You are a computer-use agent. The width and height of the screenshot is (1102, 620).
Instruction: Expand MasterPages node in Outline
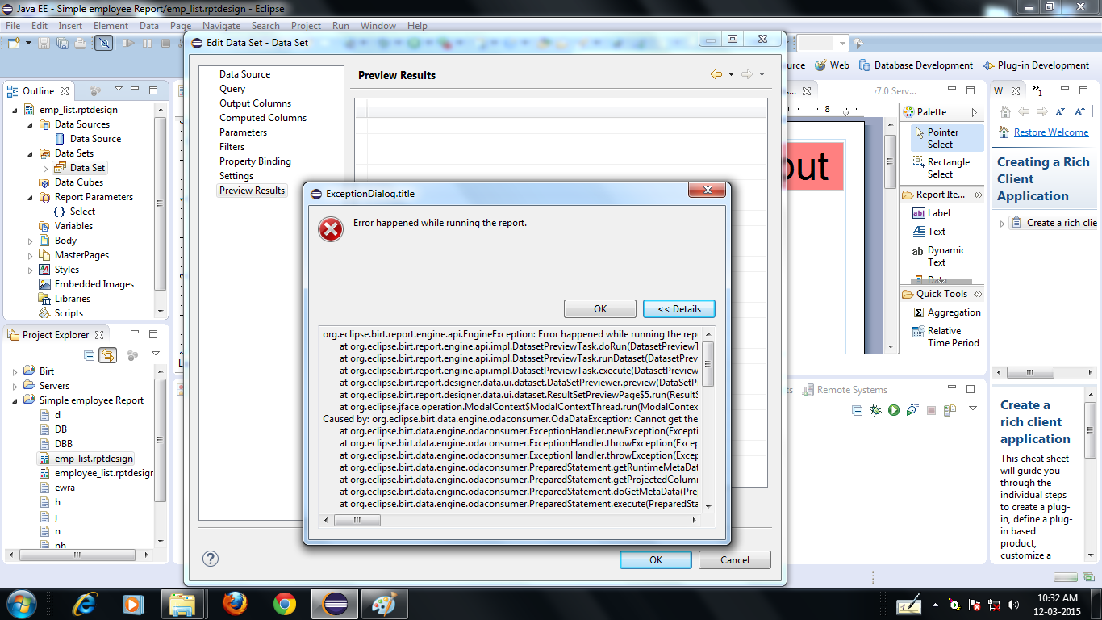point(31,255)
